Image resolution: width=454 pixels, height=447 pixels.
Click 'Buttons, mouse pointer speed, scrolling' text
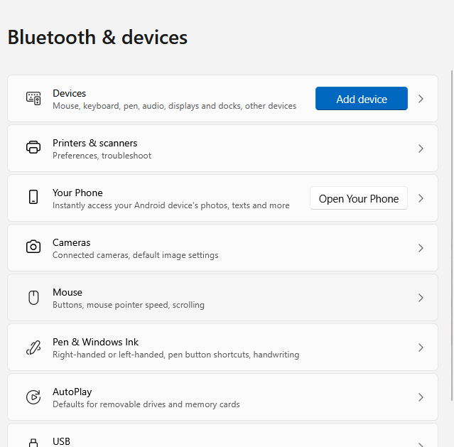click(x=129, y=305)
